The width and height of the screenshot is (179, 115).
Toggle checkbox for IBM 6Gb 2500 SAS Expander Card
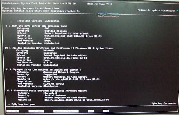click(x=11, y=26)
